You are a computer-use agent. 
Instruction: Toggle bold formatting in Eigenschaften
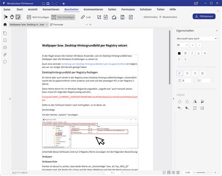click(185, 53)
